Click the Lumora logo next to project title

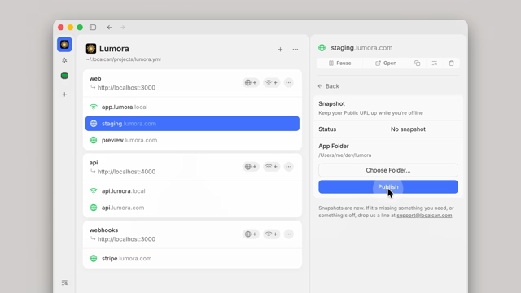(91, 49)
